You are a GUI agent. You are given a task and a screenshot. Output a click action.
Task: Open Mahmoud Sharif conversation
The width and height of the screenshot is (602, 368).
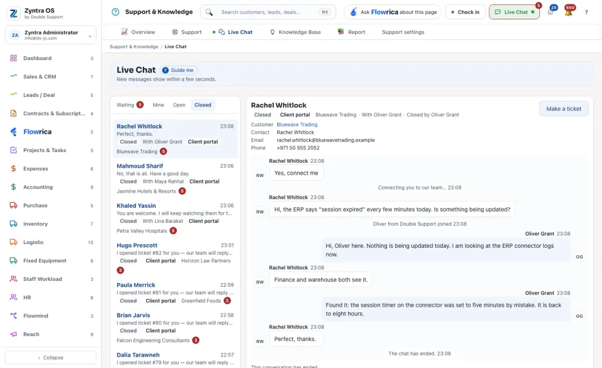(x=175, y=178)
